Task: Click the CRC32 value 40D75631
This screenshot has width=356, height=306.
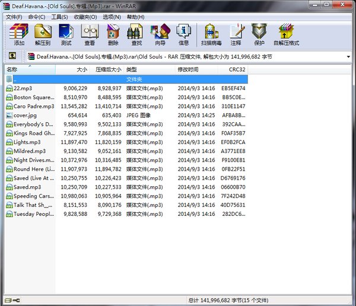Action: click(x=233, y=205)
